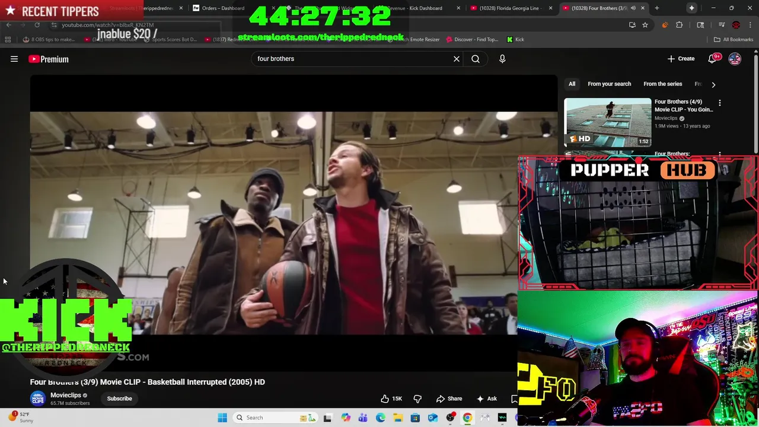Image resolution: width=759 pixels, height=427 pixels.
Task: Close the Florida Georgia Line tab
Action: point(550,8)
